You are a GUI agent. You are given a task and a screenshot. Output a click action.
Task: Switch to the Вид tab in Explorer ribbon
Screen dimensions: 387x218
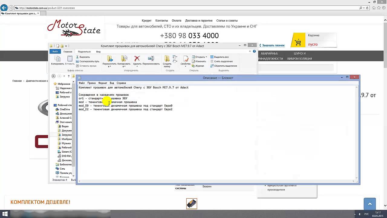[x=98, y=51]
